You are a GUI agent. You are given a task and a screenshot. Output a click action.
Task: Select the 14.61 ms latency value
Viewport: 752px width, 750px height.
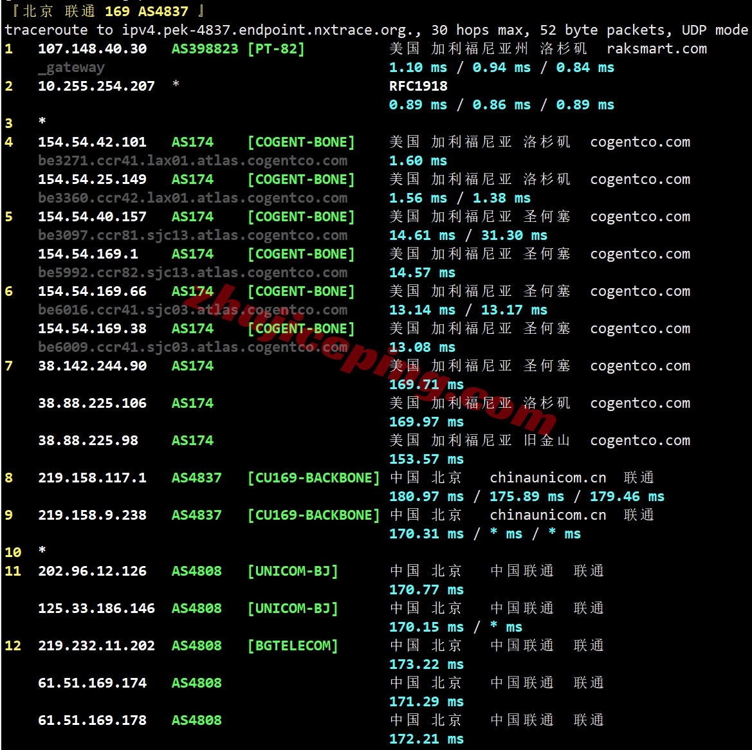point(423,235)
